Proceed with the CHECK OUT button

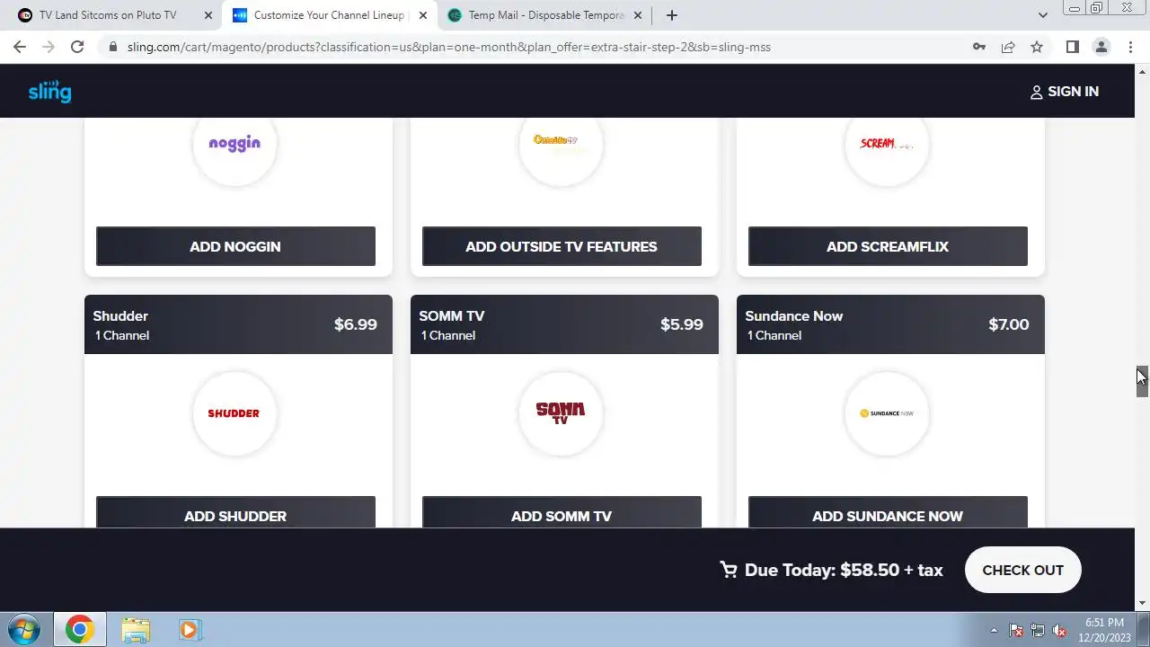click(x=1022, y=570)
